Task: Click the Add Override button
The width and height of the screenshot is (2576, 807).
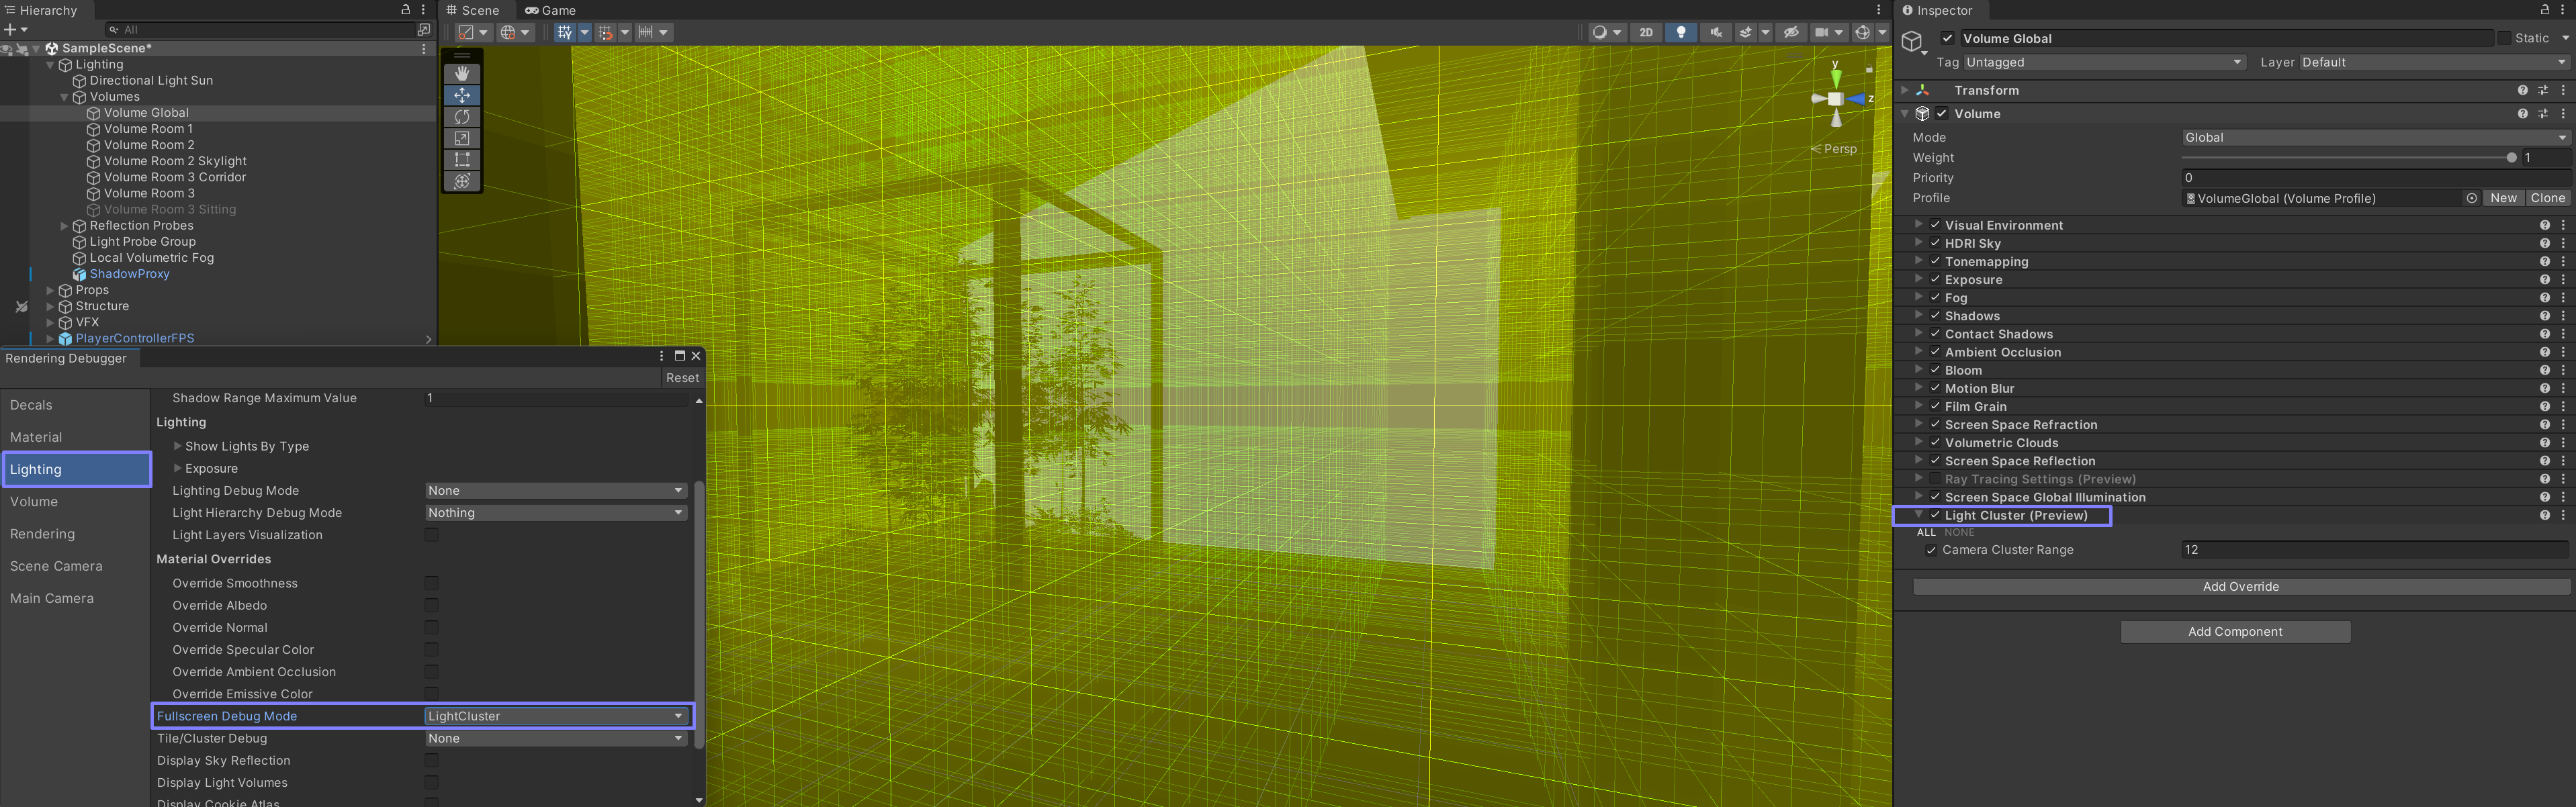Action: pyautogui.click(x=2240, y=587)
